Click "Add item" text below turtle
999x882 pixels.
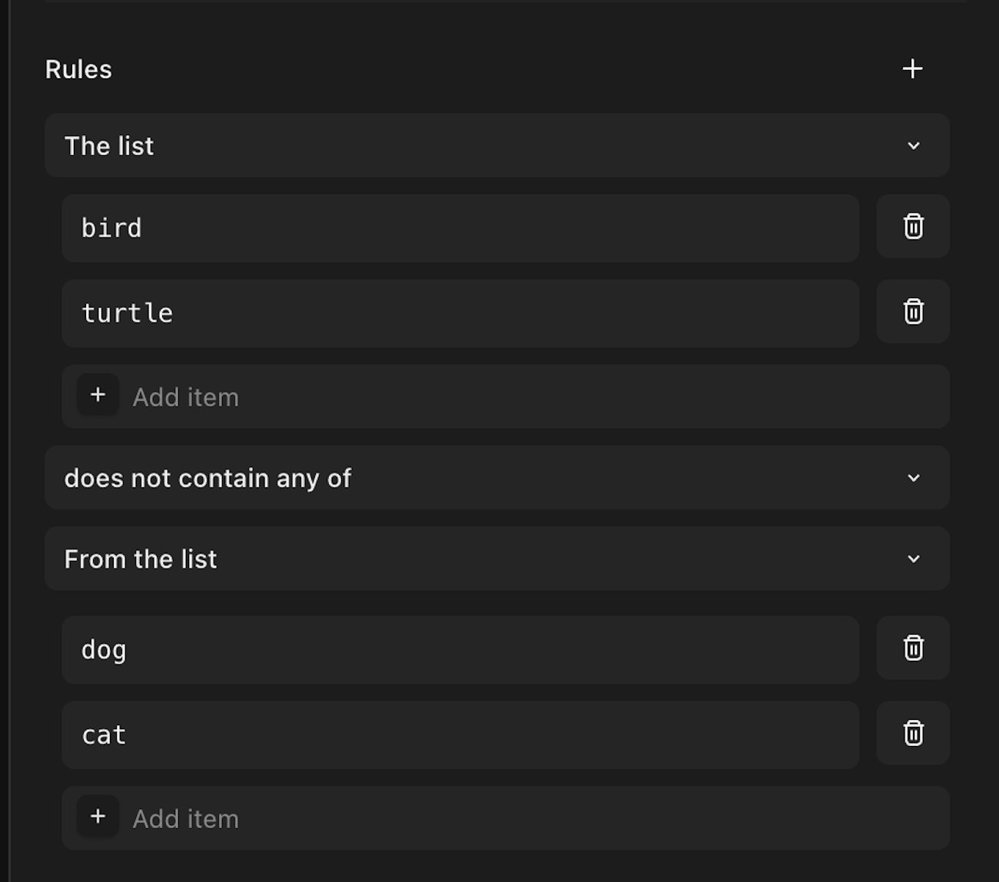pyautogui.click(x=185, y=397)
